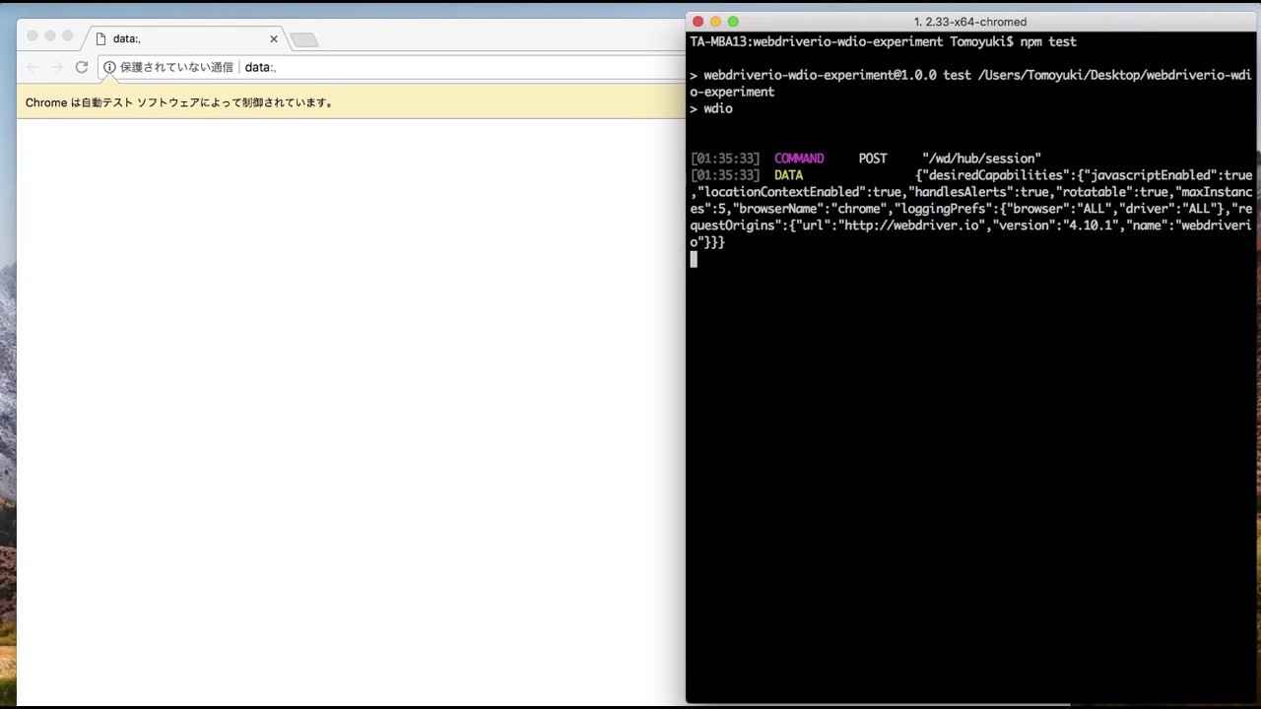Click the [01:35:33] COMMAND timestamp
The width and height of the screenshot is (1261, 709).
click(725, 159)
